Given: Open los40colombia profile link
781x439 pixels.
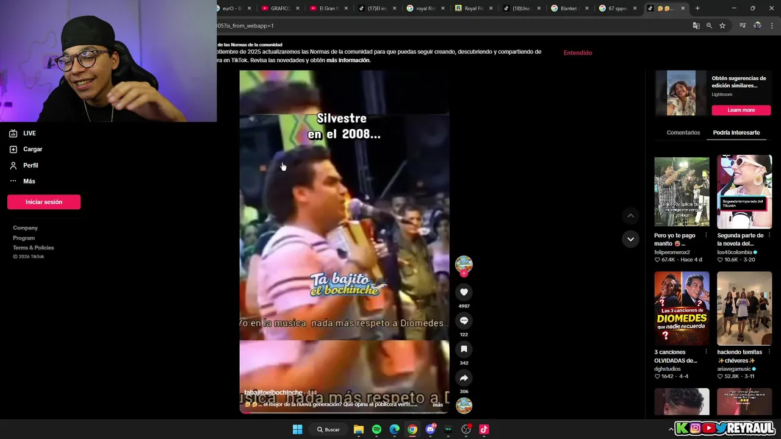Looking at the screenshot, I should (x=735, y=252).
